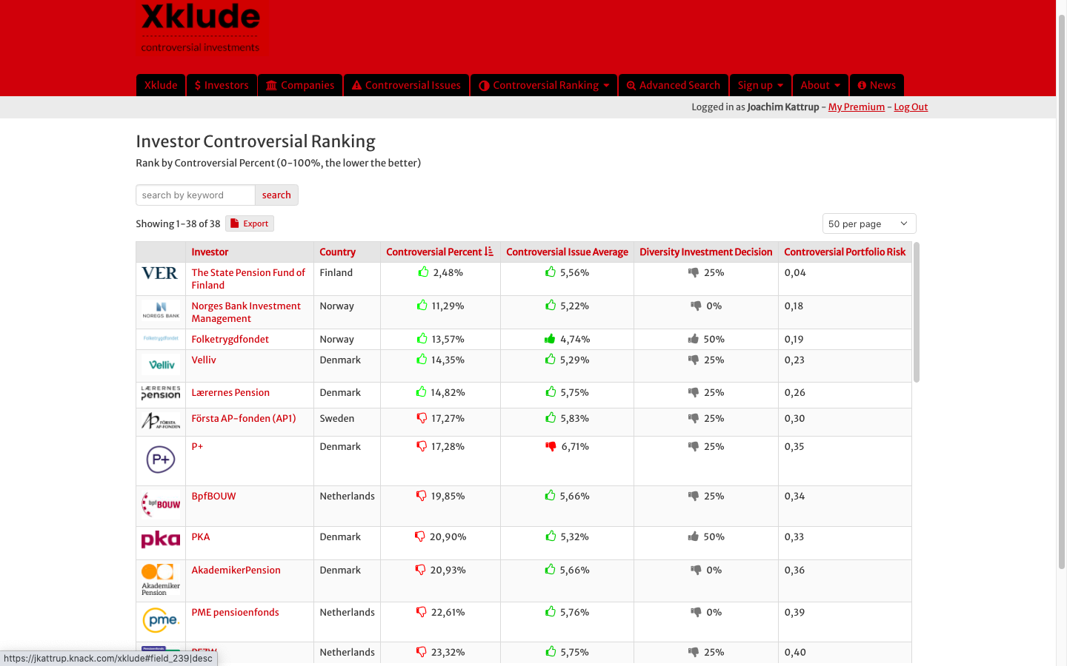The width and height of the screenshot is (1067, 666).
Task: Click the PKA logo icon
Action: click(x=161, y=539)
